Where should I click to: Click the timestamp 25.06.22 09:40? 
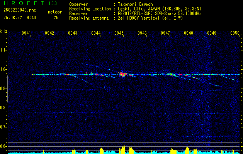coord(20,18)
